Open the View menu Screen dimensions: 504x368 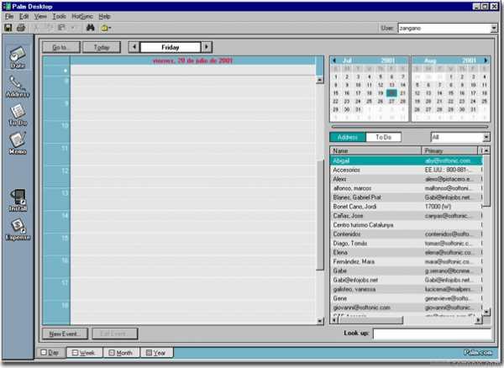(x=40, y=17)
